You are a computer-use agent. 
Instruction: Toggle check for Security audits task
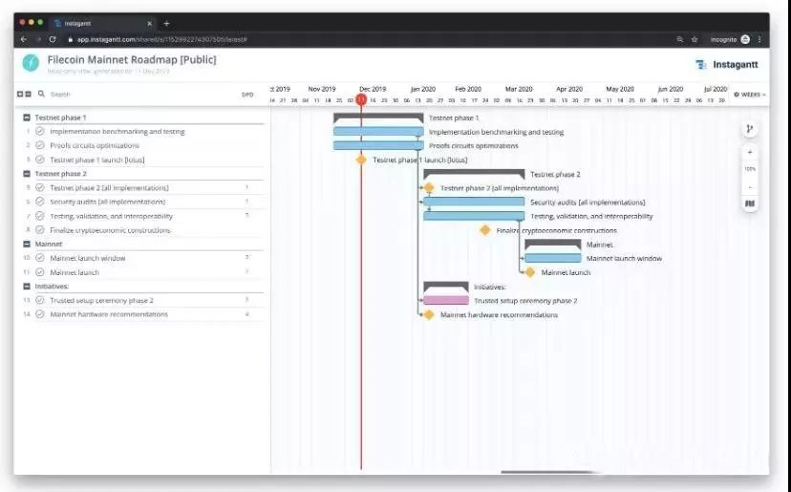[40, 202]
